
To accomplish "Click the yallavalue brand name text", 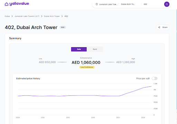I will pos(19,4).
